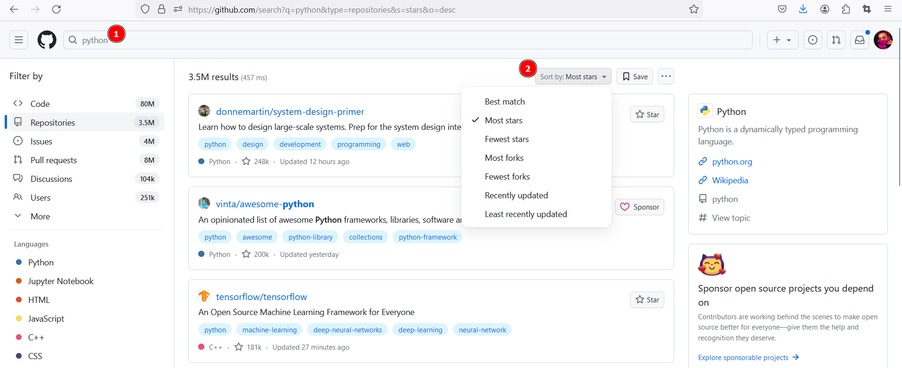Bookmark this page with the star icon
The width and height of the screenshot is (902, 368).
[694, 9]
